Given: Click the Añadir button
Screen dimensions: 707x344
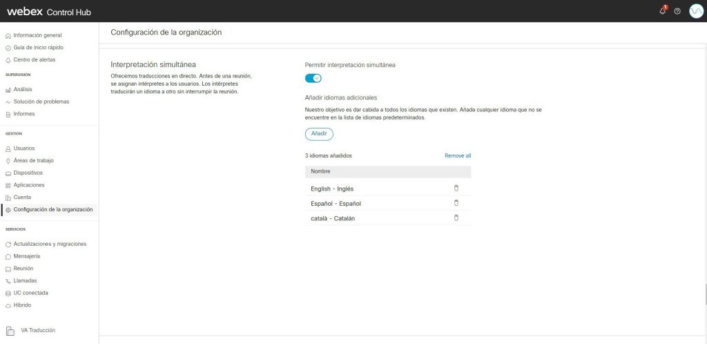Looking at the screenshot, I should click(x=319, y=134).
